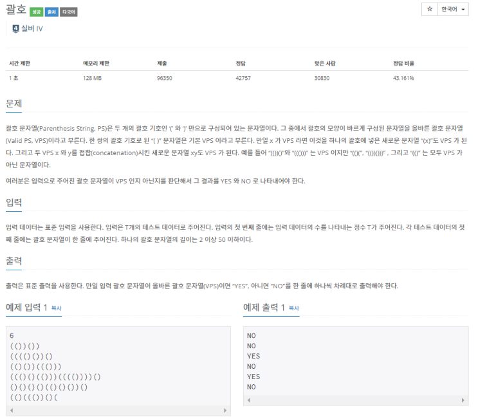
Task: Click the 시간 제한 column header
Action: click(x=19, y=64)
